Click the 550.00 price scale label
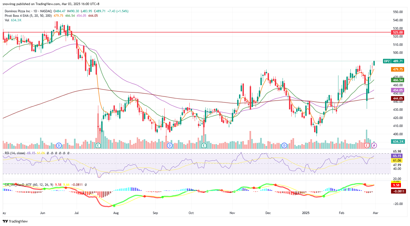 pos(398,12)
